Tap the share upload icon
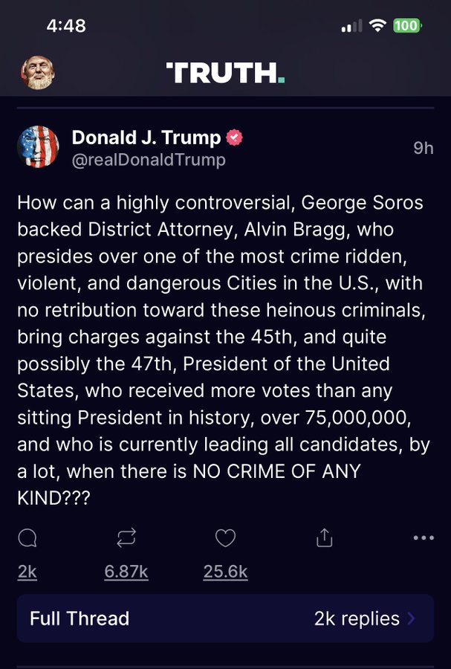This screenshot has height=669, width=451. click(324, 538)
